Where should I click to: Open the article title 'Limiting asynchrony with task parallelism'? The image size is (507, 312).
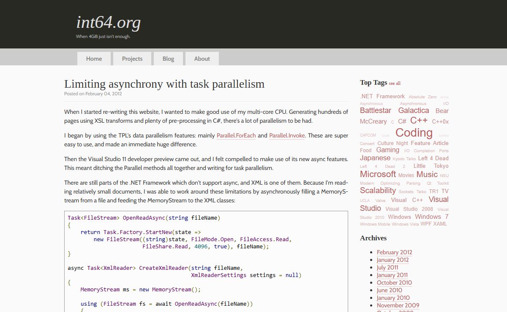(x=164, y=84)
